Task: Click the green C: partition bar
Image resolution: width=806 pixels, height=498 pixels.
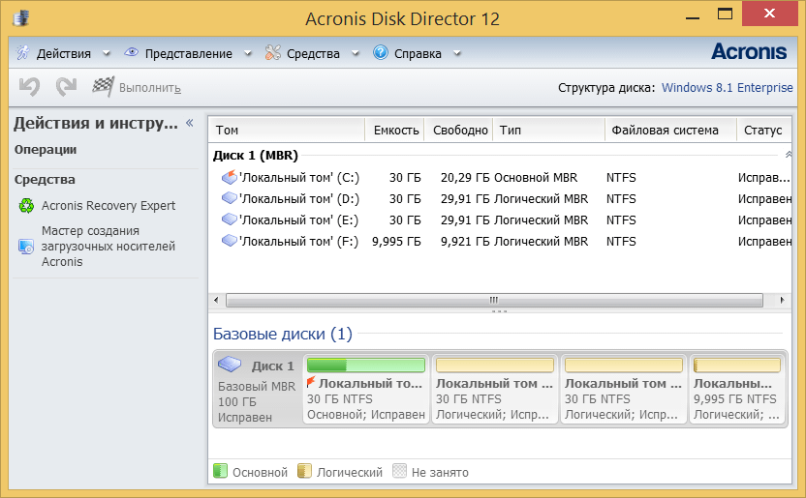Action: click(x=365, y=365)
